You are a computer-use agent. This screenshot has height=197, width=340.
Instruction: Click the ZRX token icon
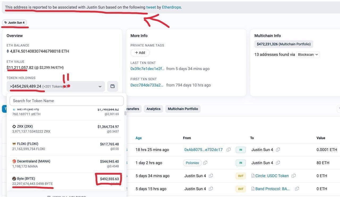(14, 127)
